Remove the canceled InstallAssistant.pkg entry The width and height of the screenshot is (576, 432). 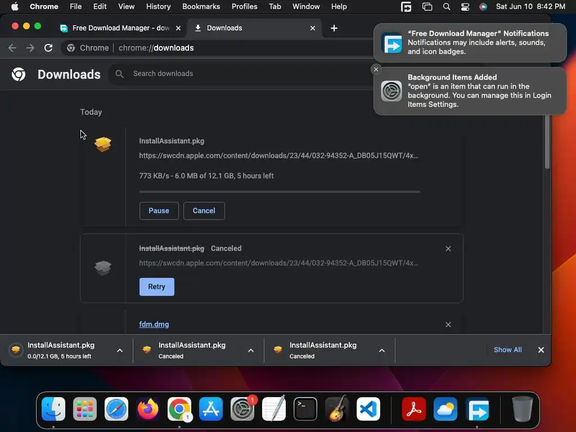448,249
